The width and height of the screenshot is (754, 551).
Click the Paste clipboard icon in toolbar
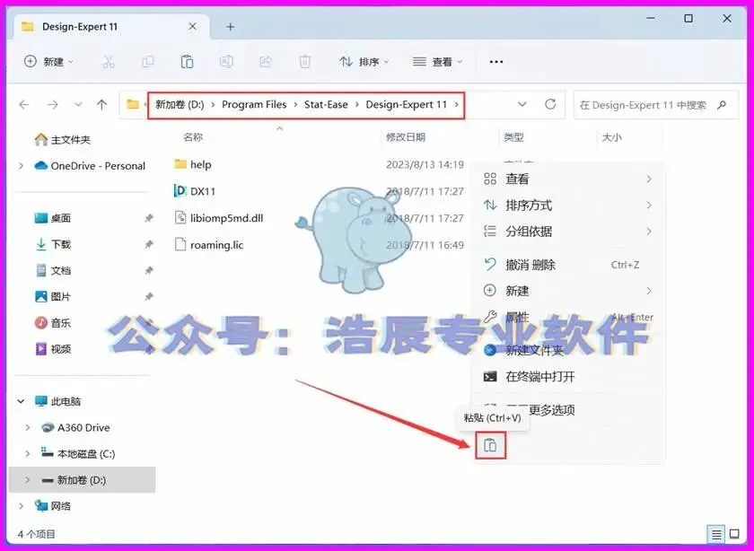(x=187, y=62)
